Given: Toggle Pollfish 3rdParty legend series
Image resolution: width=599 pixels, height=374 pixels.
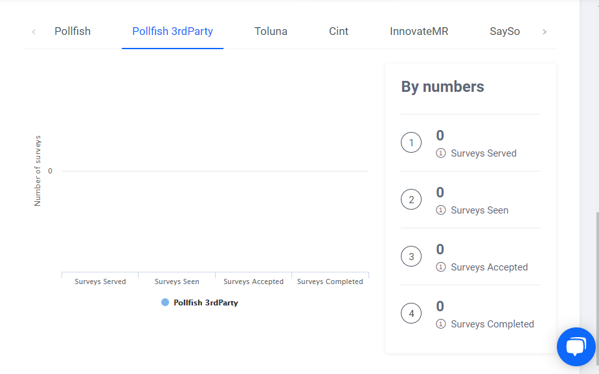Looking at the screenshot, I should (199, 303).
